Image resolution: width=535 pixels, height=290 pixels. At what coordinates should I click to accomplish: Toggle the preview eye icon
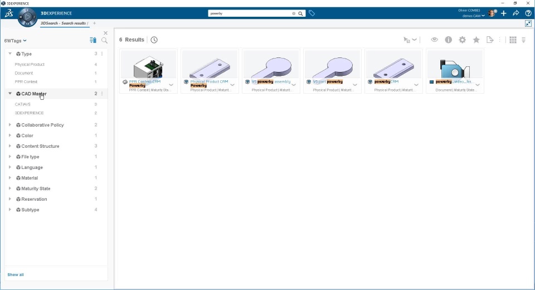click(434, 40)
